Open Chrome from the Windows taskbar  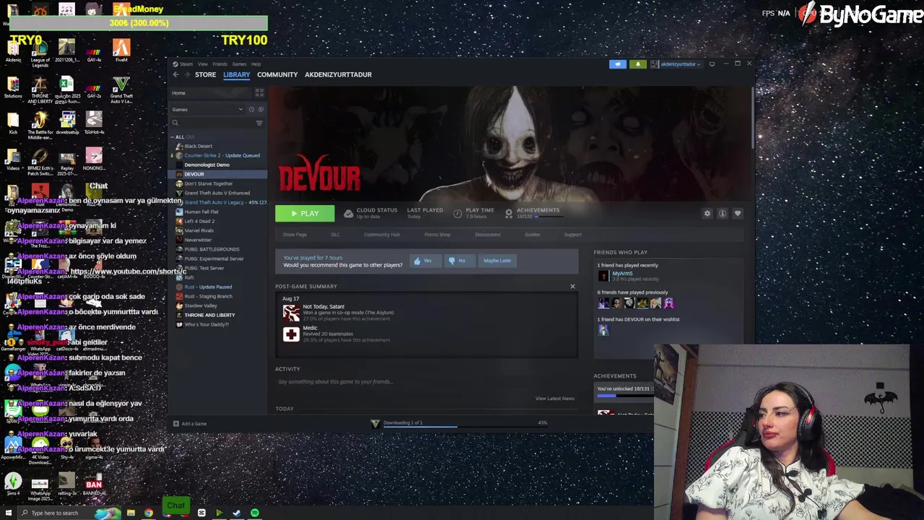149,513
